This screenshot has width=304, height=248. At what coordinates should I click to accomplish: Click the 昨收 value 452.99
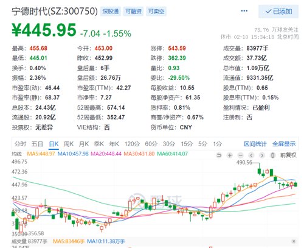click(x=103, y=58)
